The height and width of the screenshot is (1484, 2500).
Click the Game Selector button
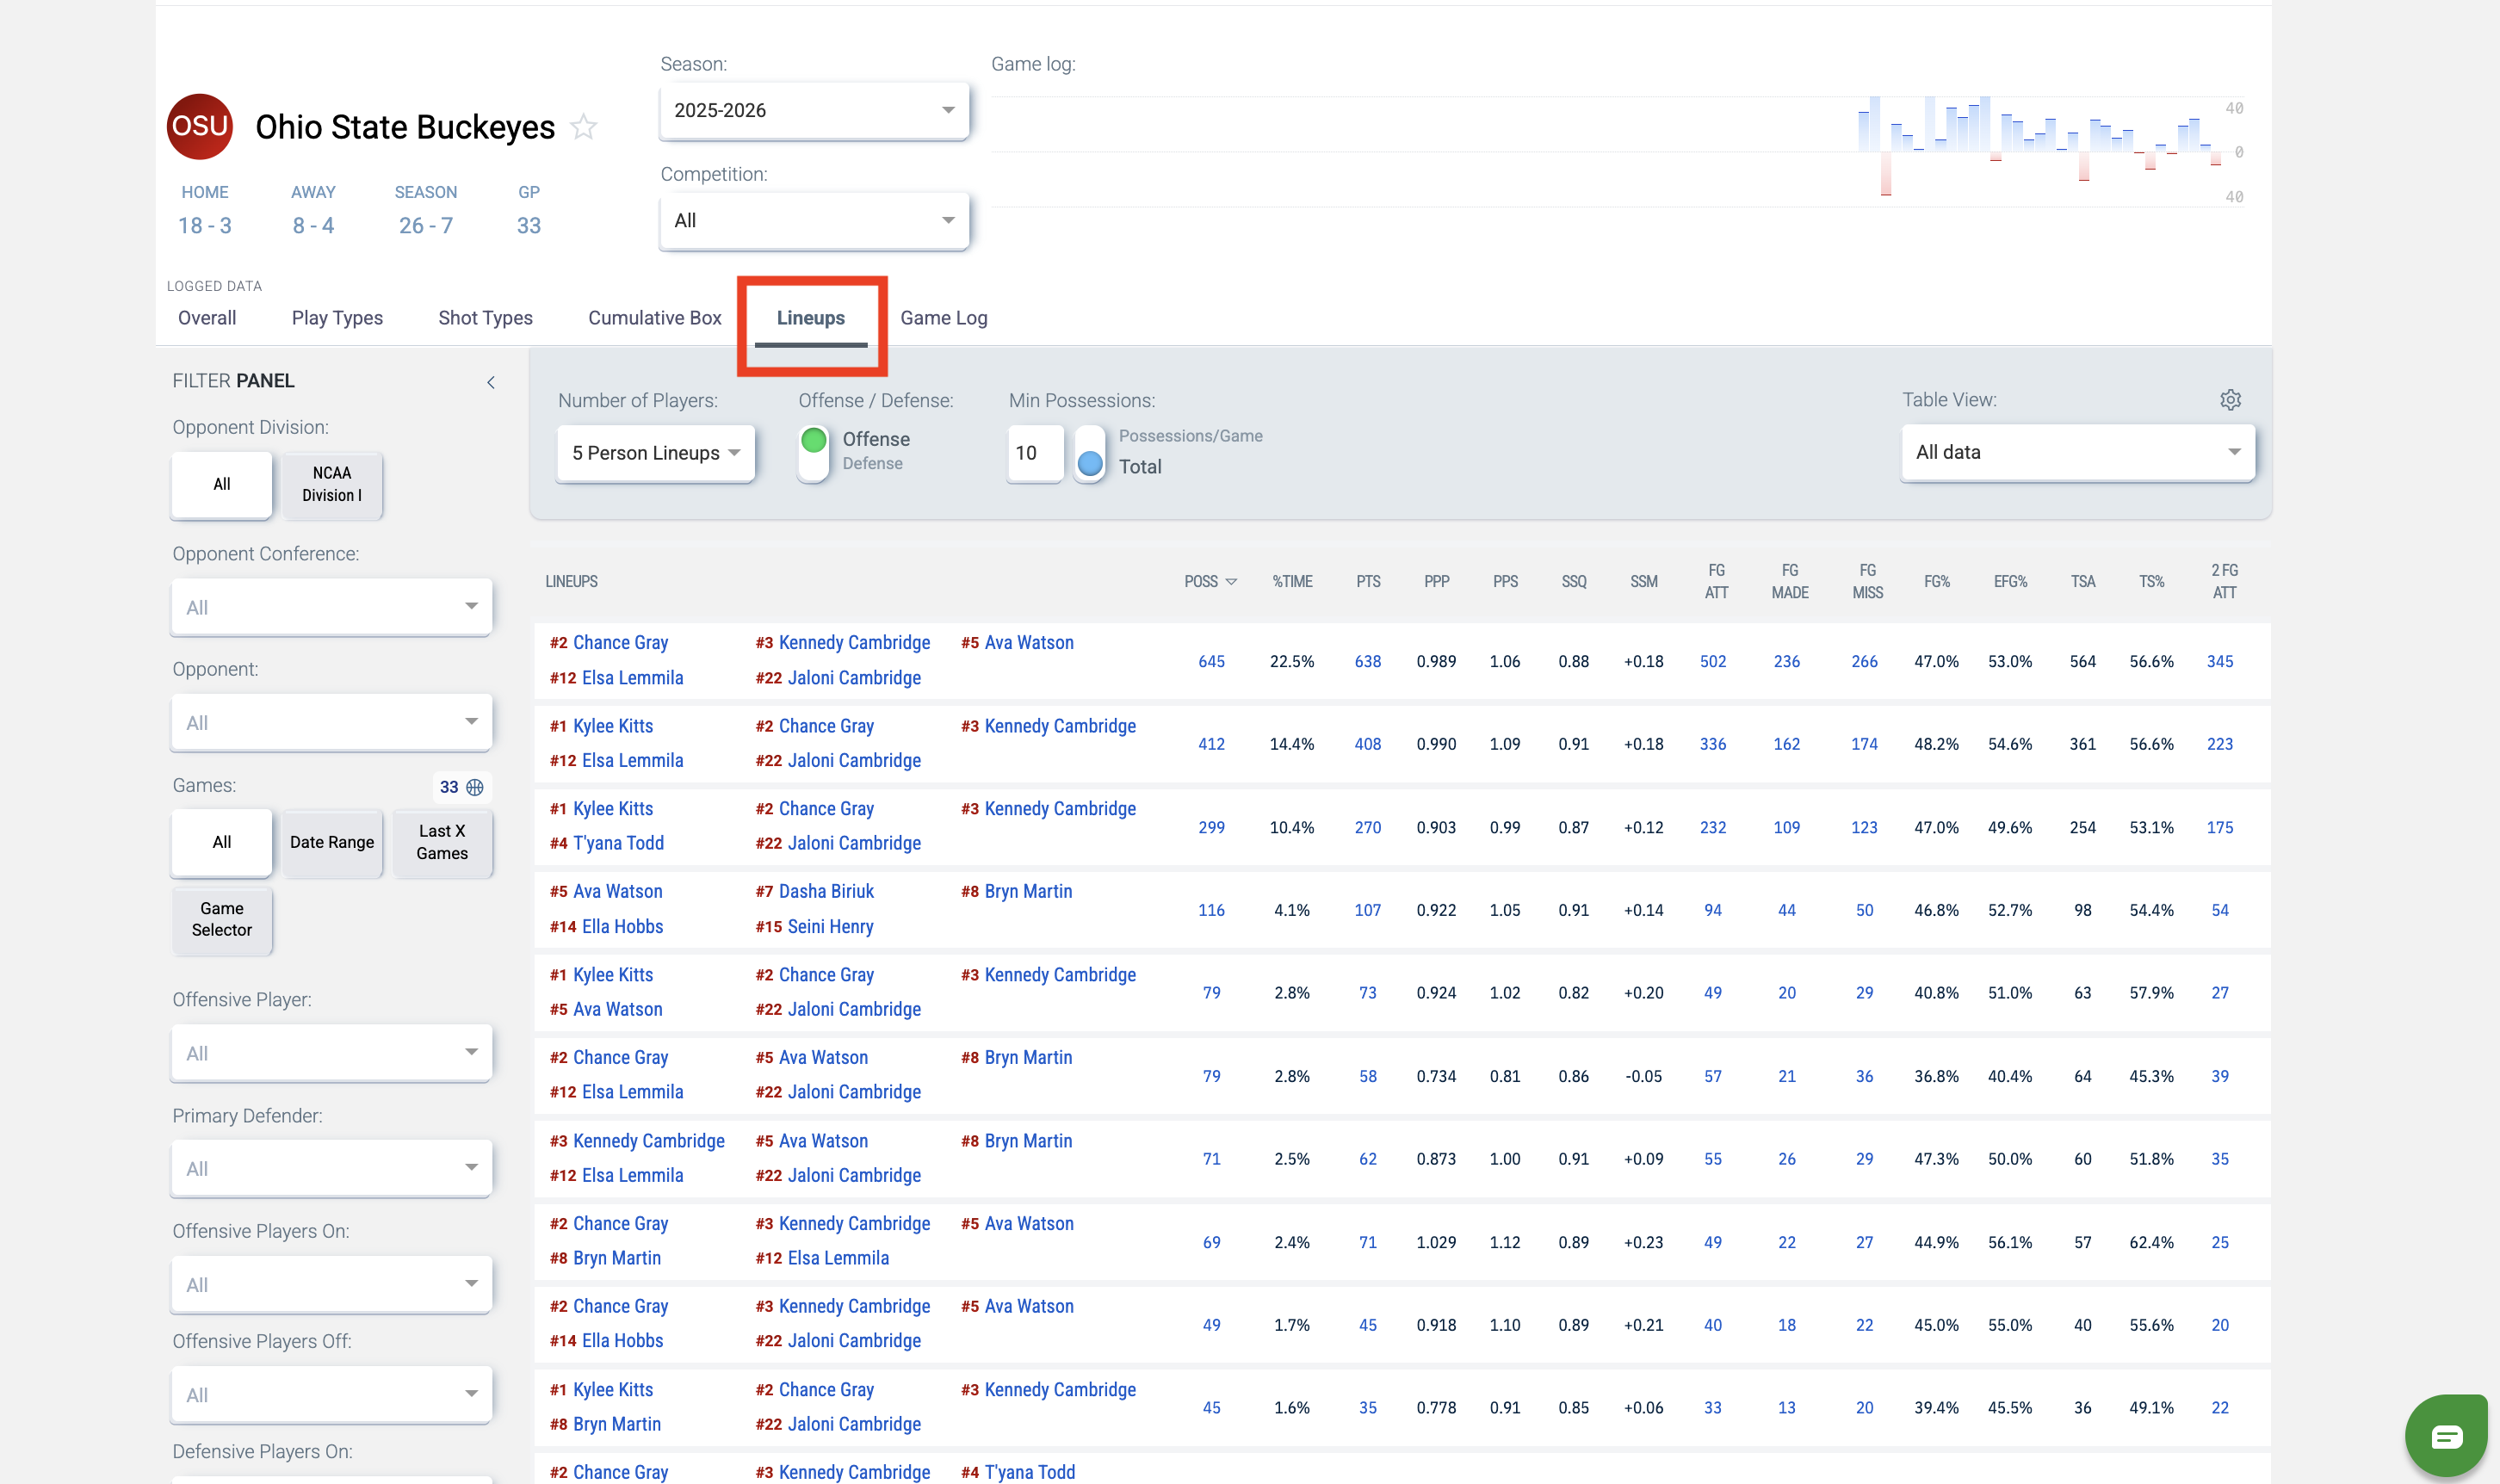coord(222,919)
